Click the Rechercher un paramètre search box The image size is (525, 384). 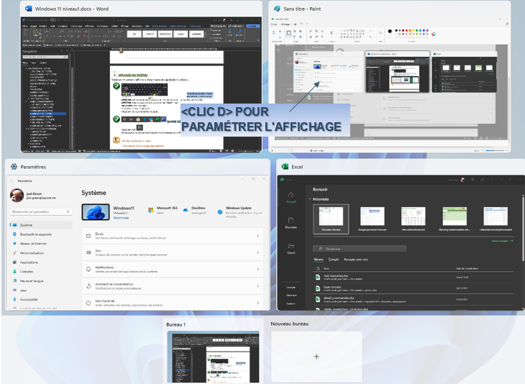pos(41,211)
